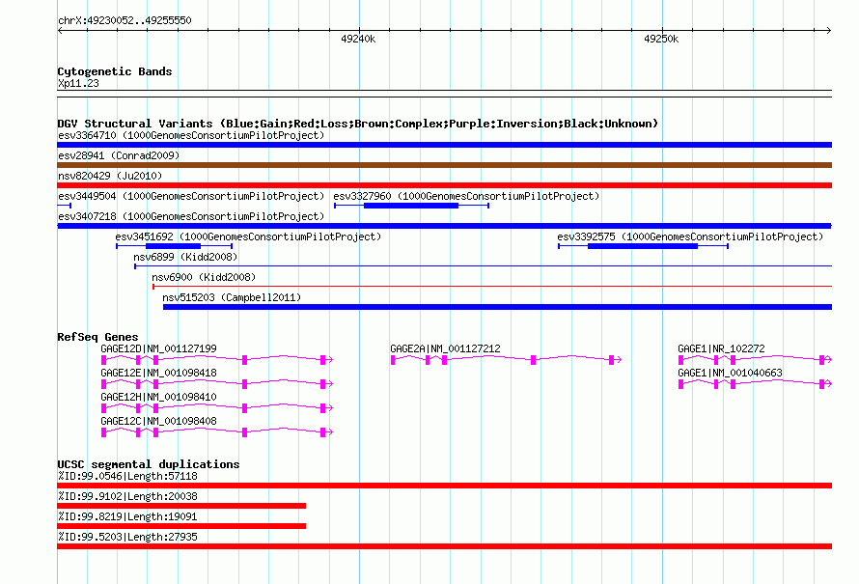Click the nsv820429 (Ju2010) label

[110, 176]
